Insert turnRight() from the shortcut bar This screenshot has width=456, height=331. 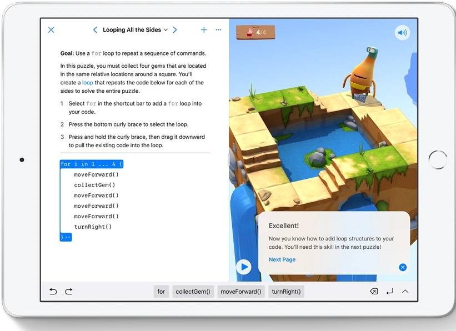(286, 292)
